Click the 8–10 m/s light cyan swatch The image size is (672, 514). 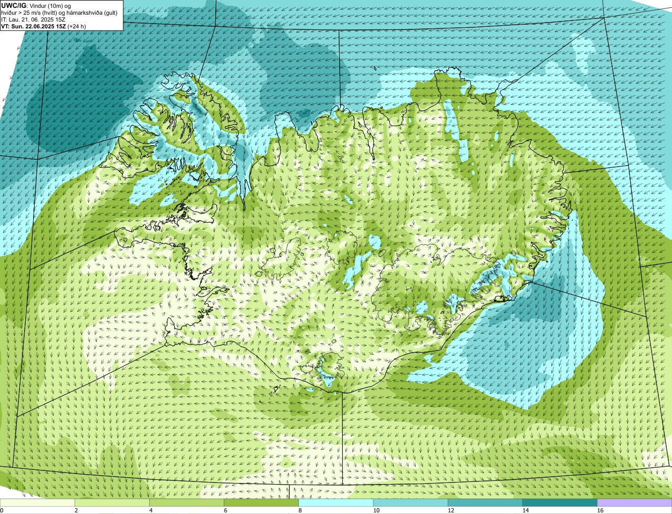[x=336, y=503]
